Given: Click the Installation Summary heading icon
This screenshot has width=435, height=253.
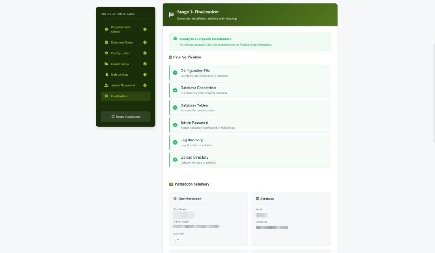Looking at the screenshot, I should [x=171, y=184].
